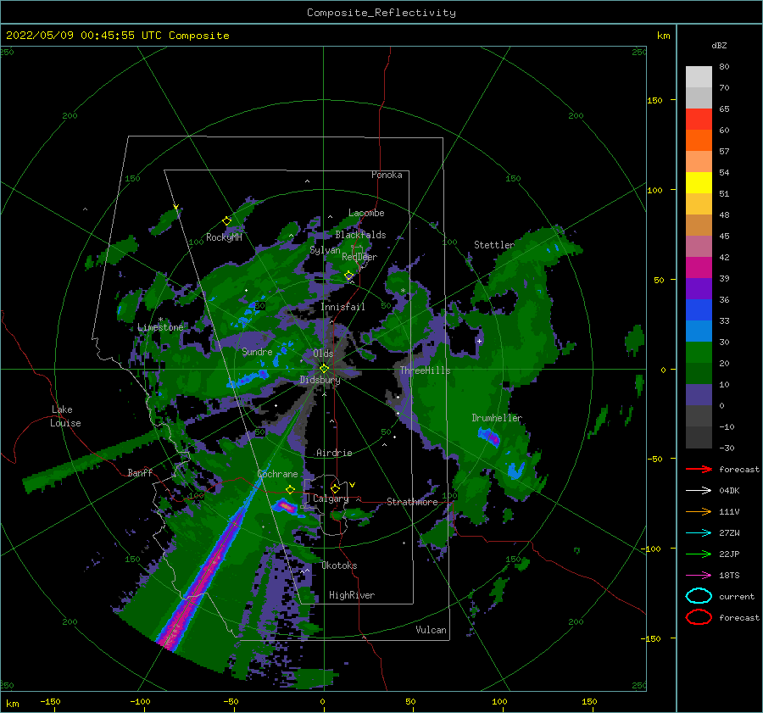Click the HighRiver town label
This screenshot has height=713, width=763.
coord(352,595)
